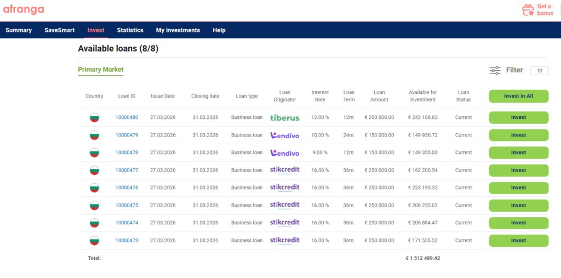Open loan ID 10000475 link
The width and height of the screenshot is (561, 278).
pyautogui.click(x=127, y=205)
